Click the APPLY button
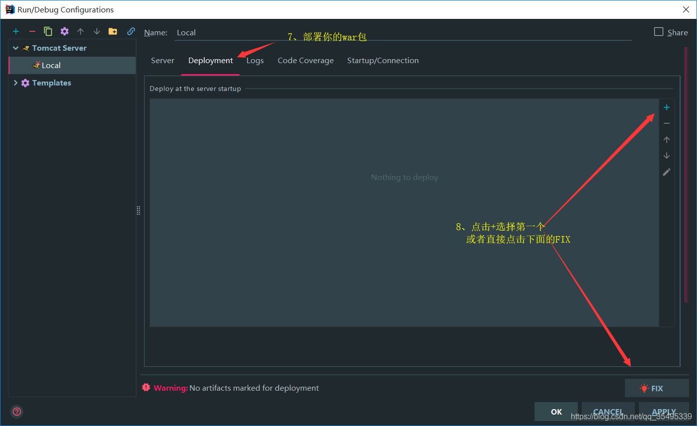The height and width of the screenshot is (426, 697). [x=664, y=412]
